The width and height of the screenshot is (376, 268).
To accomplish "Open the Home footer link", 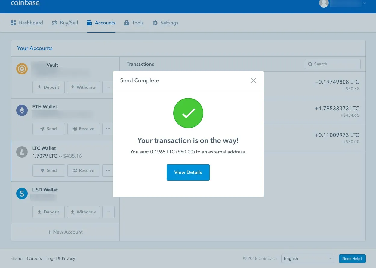I will [x=17, y=258].
